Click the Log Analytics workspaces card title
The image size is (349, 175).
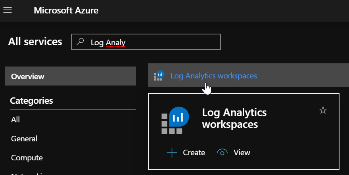click(234, 118)
